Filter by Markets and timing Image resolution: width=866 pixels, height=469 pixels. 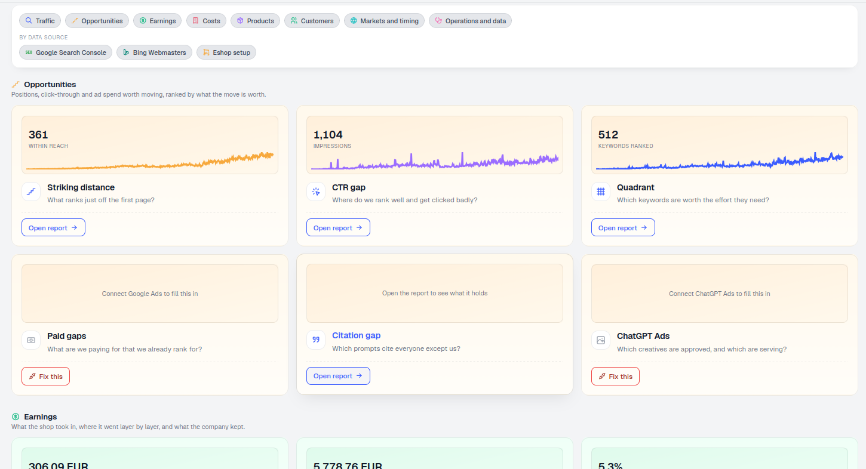[384, 21]
